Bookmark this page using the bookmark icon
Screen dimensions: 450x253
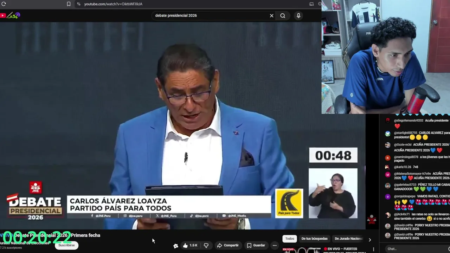[x=69, y=4]
